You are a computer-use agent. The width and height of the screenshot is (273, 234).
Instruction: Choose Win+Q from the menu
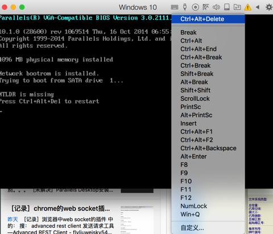point(208,214)
